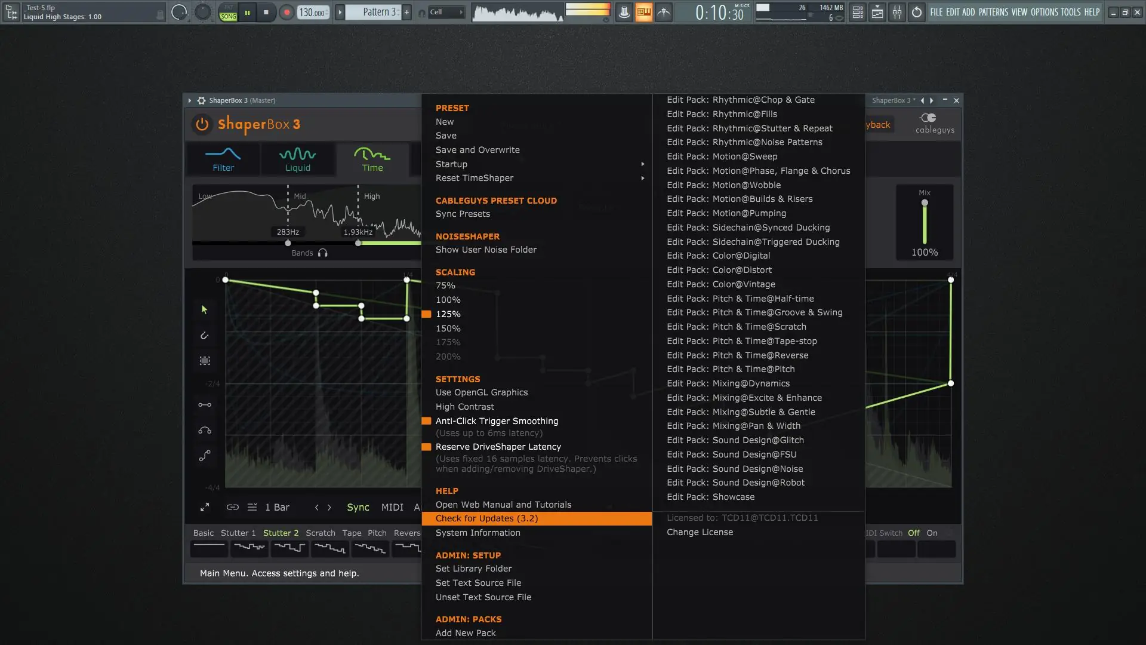Viewport: 1146px width, 645px height.
Task: Click the expand editor arrows icon
Action: pos(205,507)
